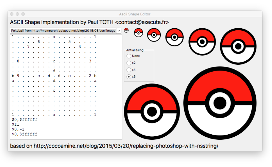Choose x4 antialiasing option
The image size is (272, 167).
click(129, 70)
